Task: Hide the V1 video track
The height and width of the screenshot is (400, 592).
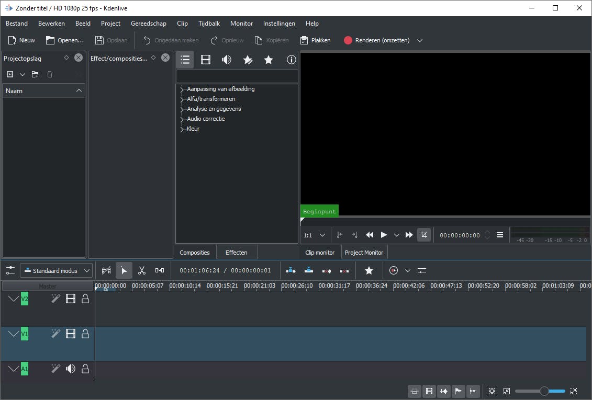Action: pos(71,334)
